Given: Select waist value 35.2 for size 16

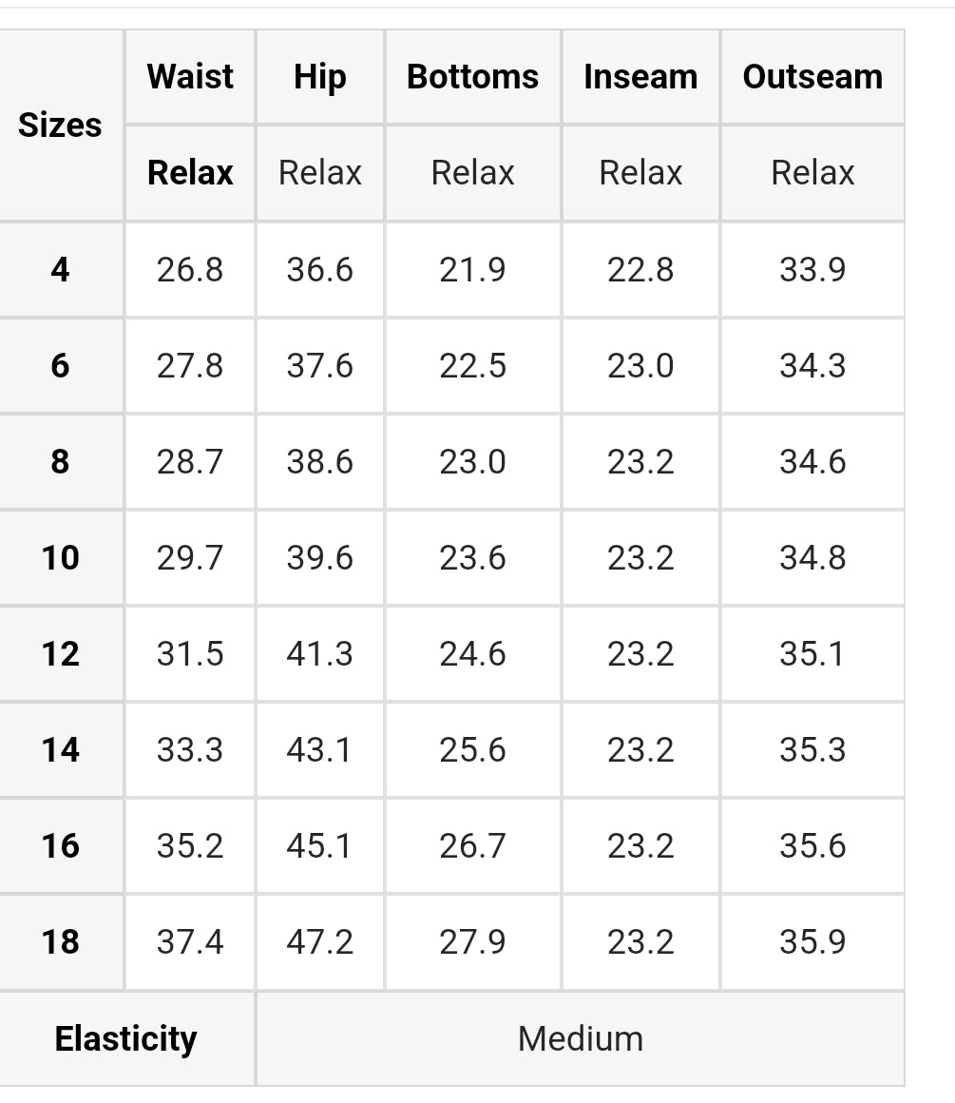Looking at the screenshot, I should [x=190, y=846].
